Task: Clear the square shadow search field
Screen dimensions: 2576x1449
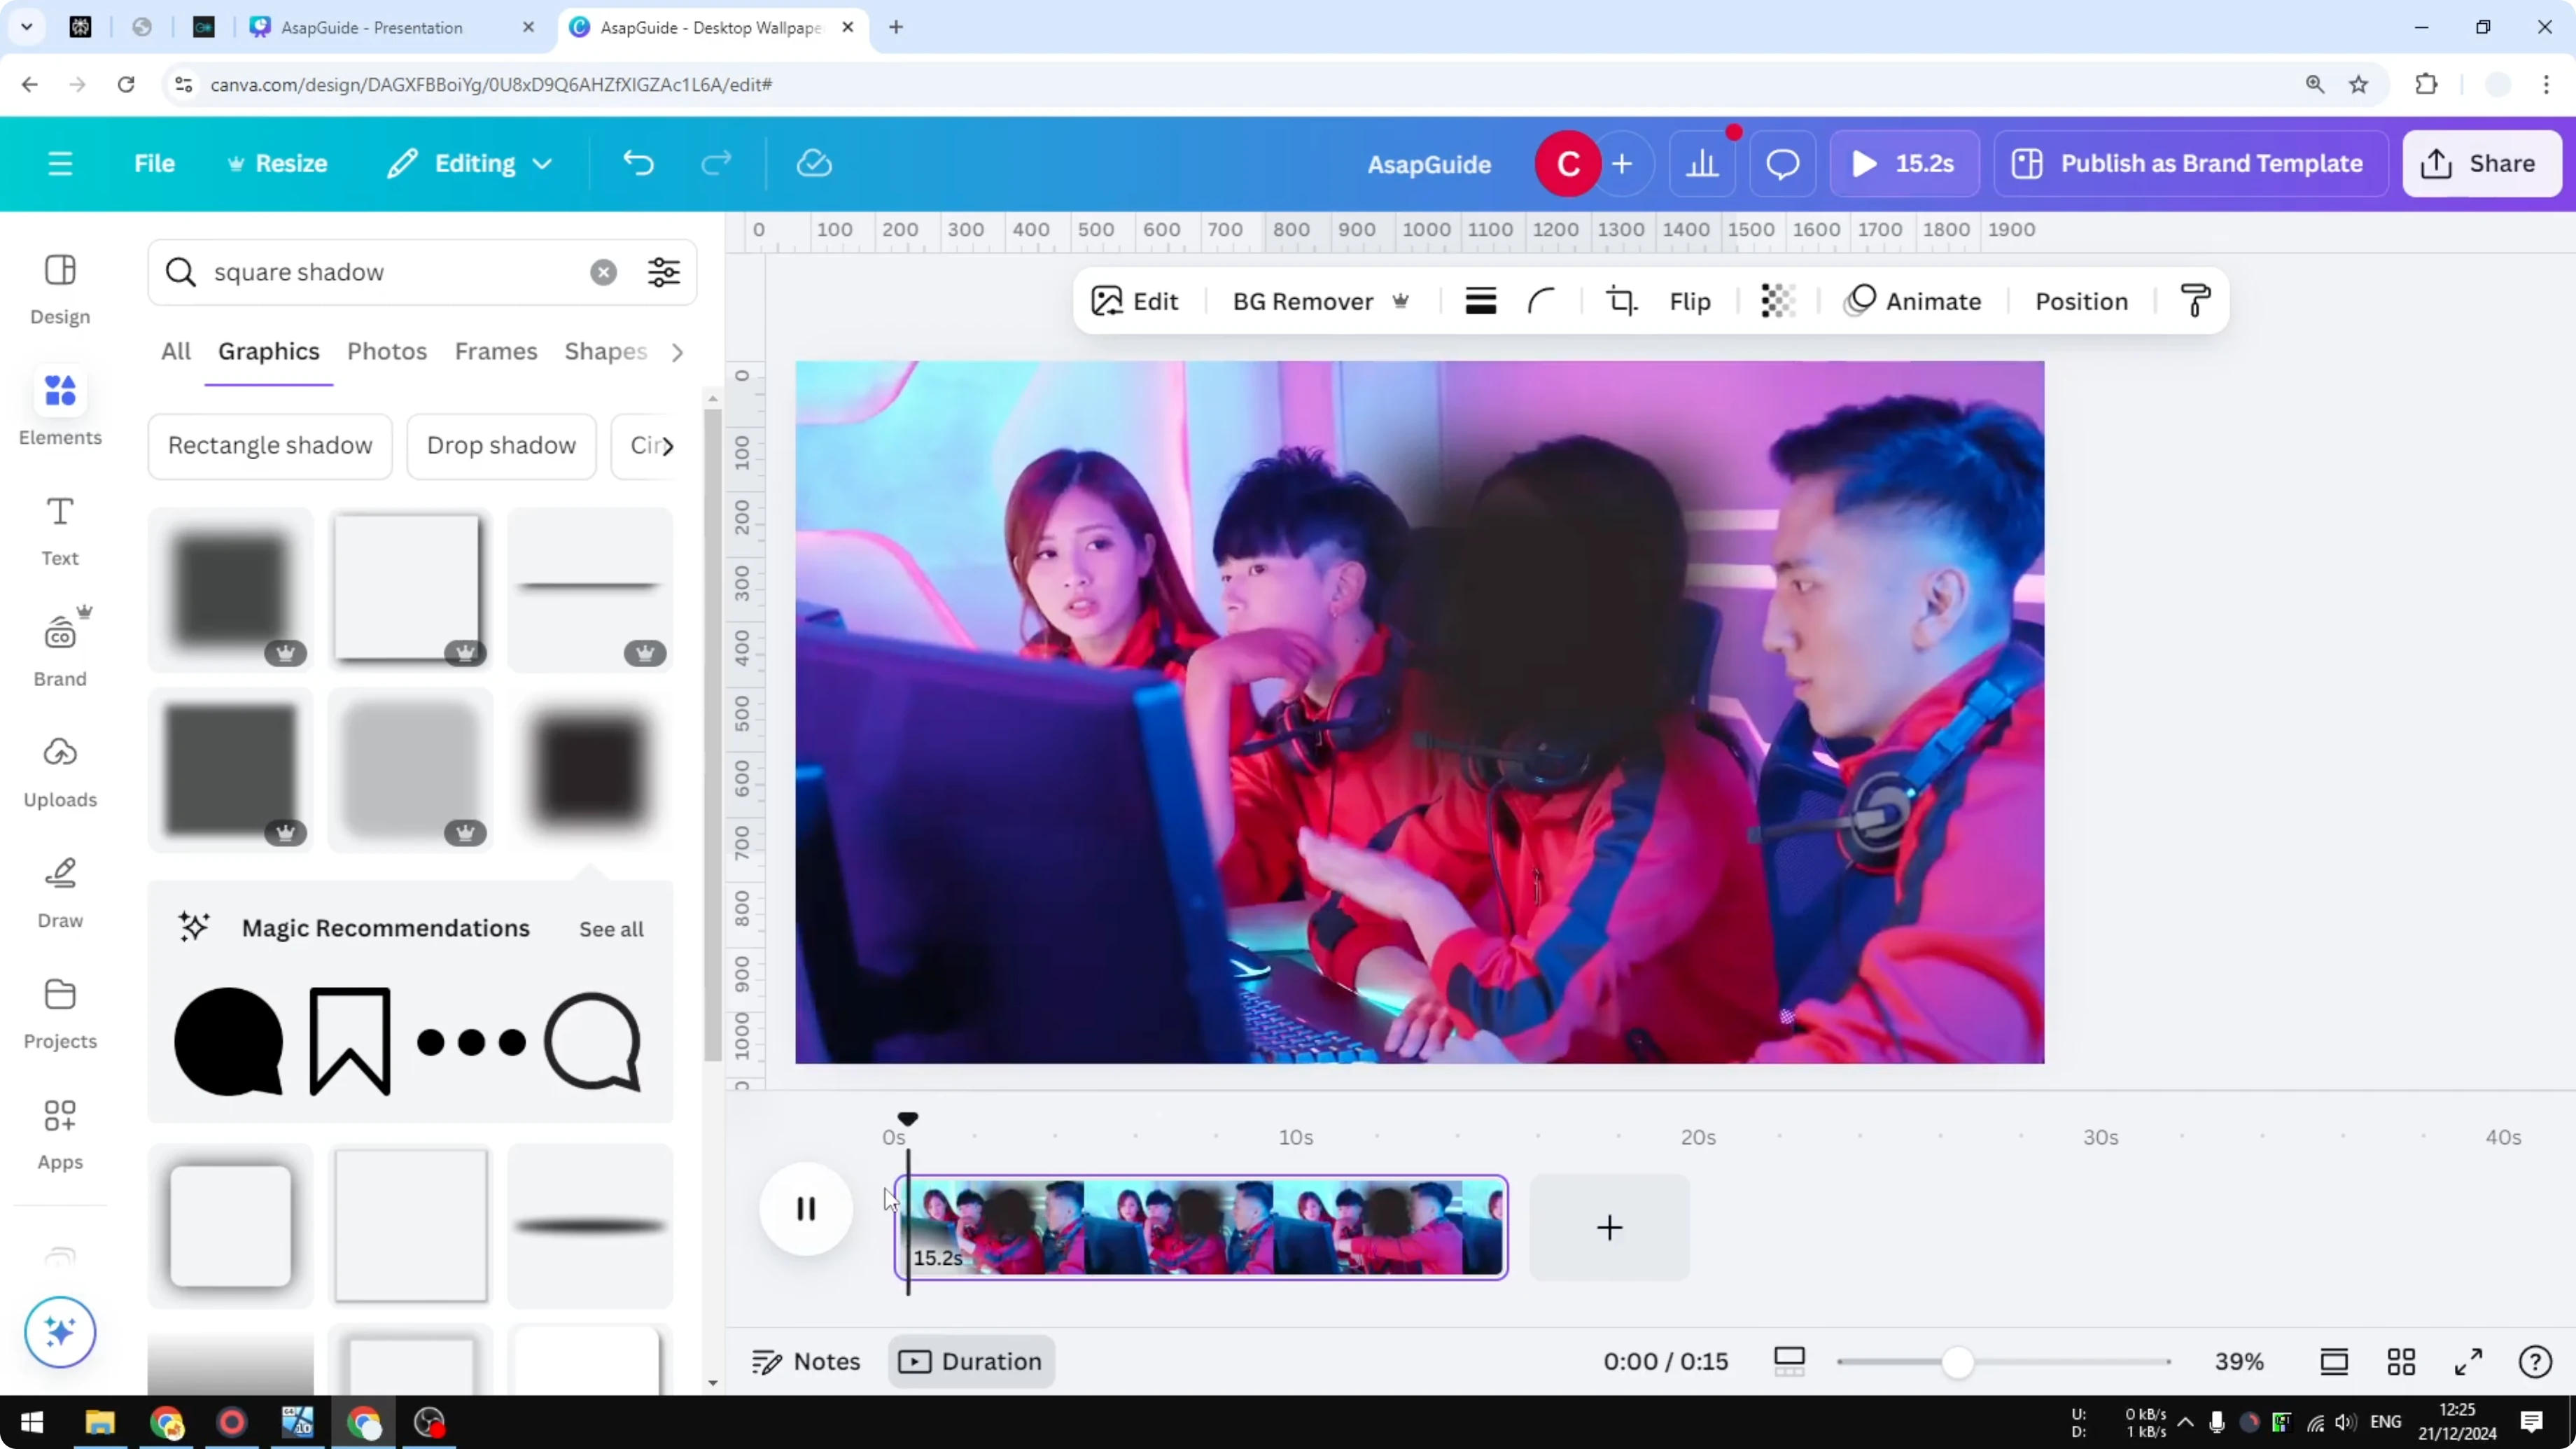Action: pos(603,272)
